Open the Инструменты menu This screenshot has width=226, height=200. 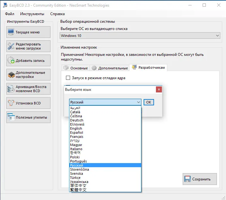pyautogui.click(x=32, y=14)
